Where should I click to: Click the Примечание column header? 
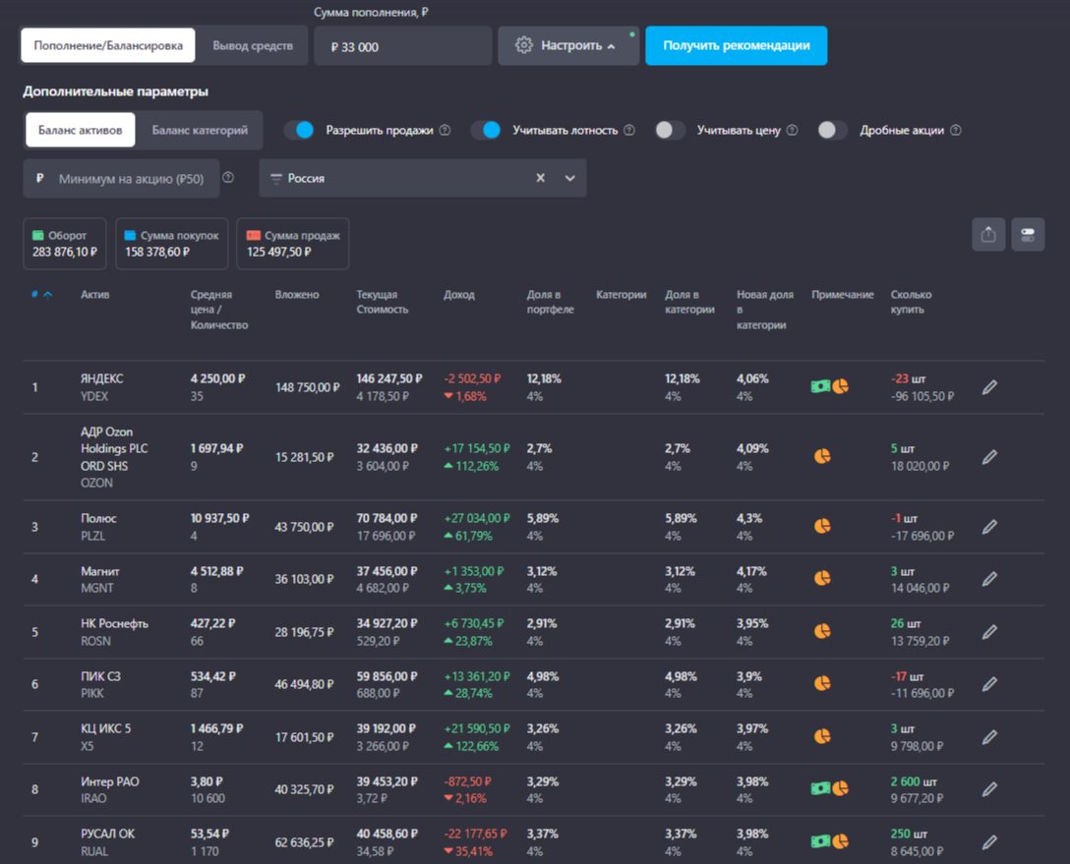point(842,295)
